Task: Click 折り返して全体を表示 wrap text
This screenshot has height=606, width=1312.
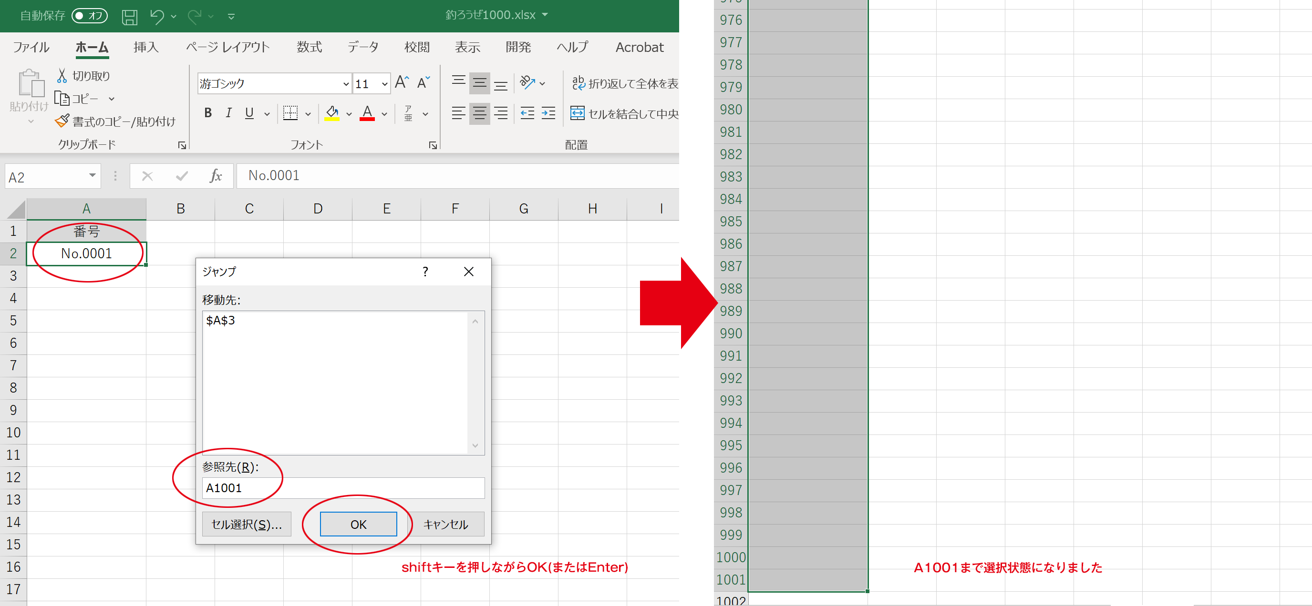Action: click(x=625, y=83)
